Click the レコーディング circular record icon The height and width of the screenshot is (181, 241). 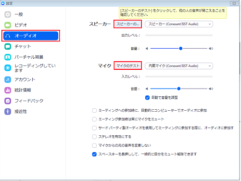[x=8, y=68]
